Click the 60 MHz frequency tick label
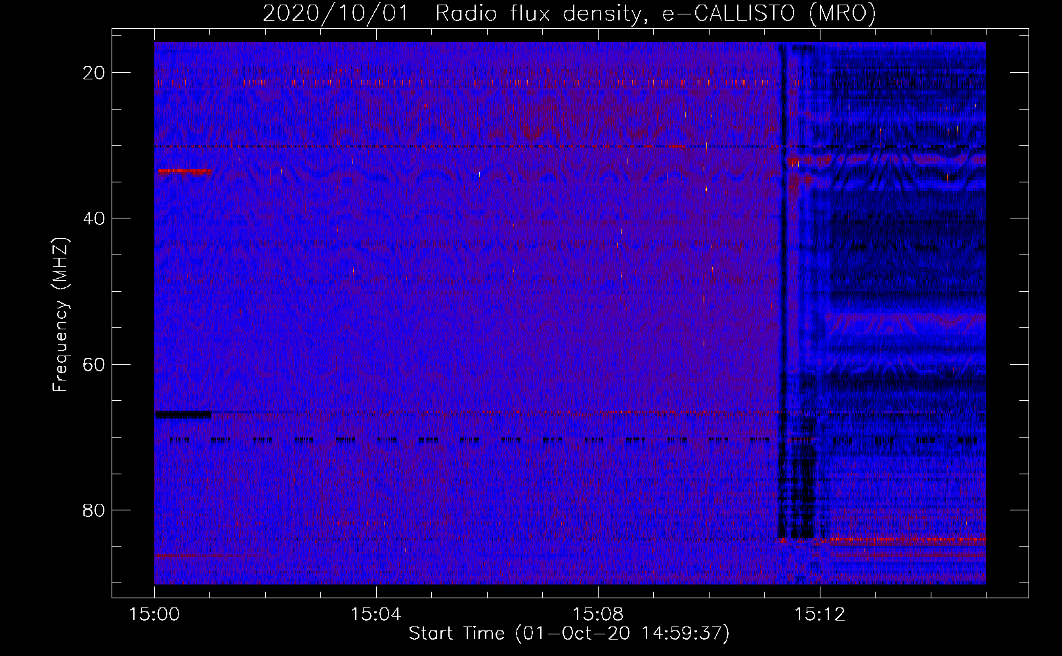 [x=94, y=364]
